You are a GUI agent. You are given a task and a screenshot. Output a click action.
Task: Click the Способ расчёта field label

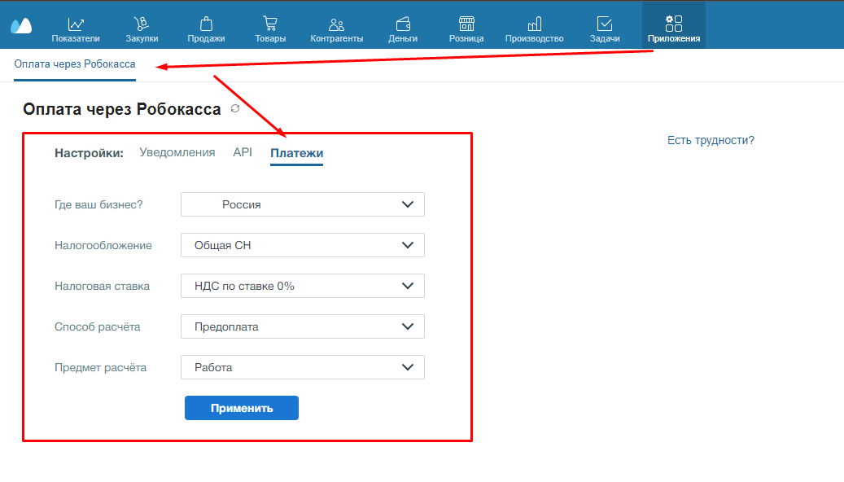coord(97,327)
